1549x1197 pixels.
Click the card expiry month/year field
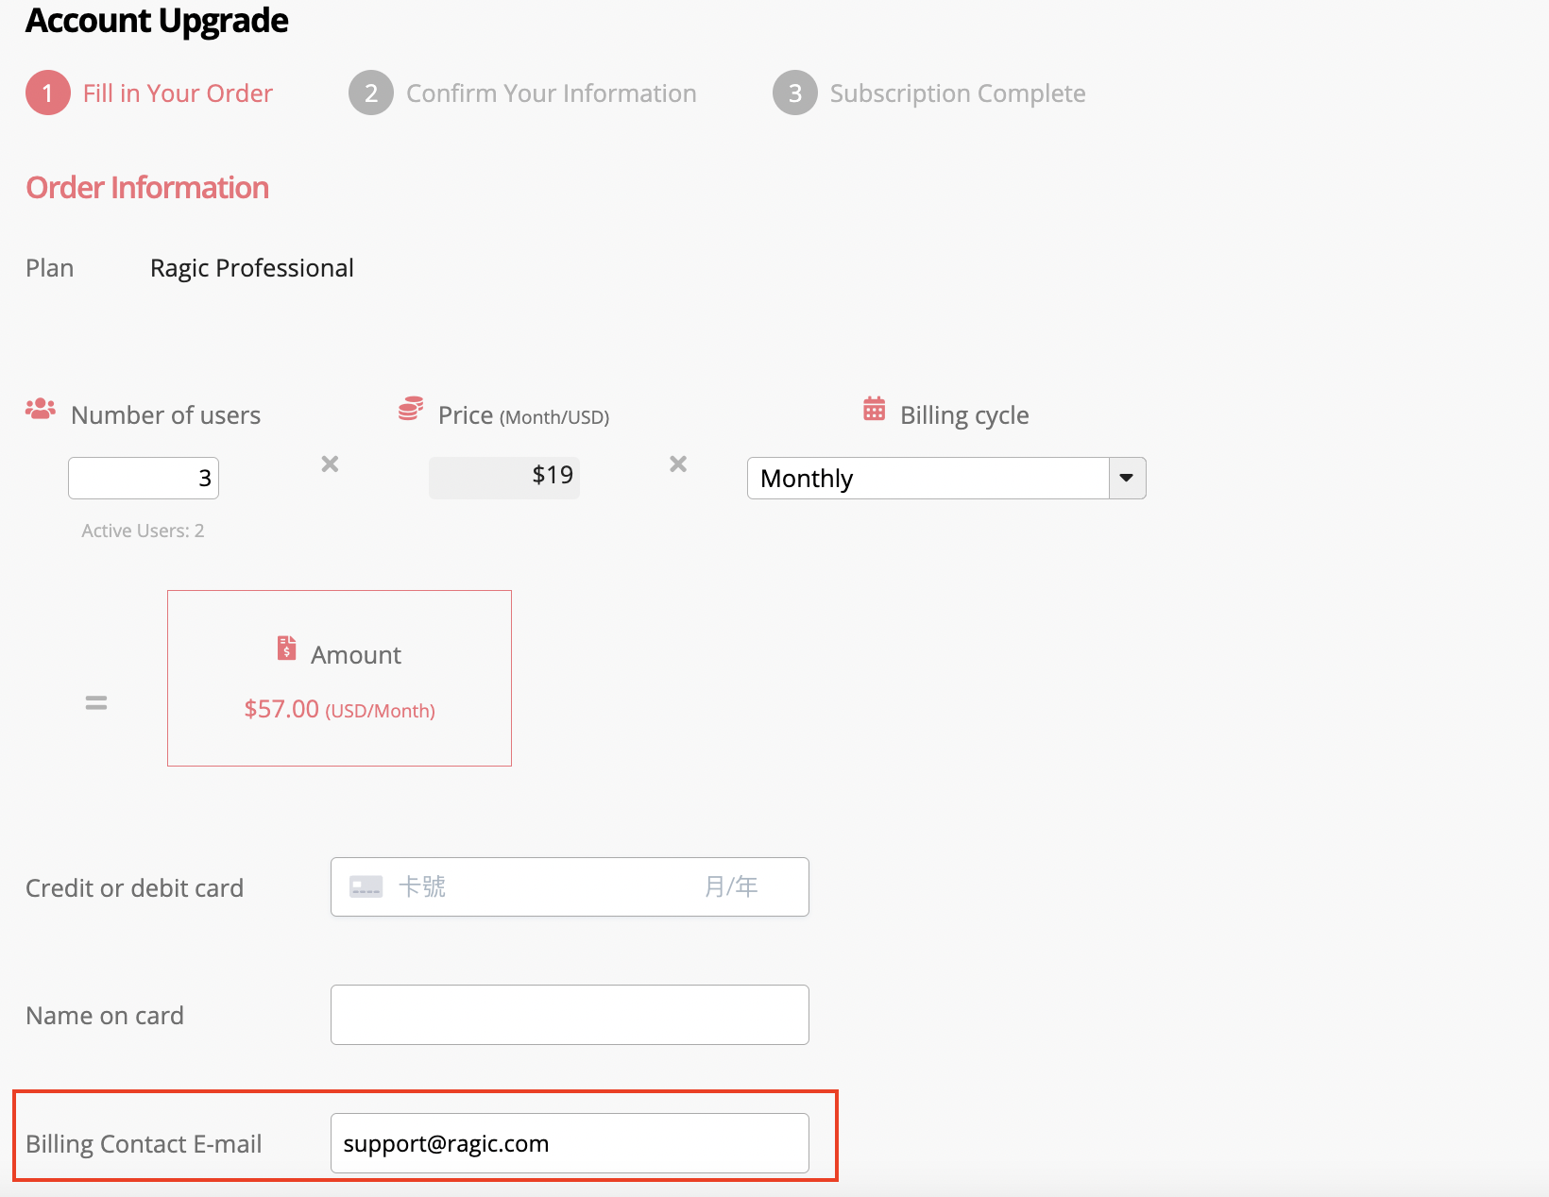[732, 886]
